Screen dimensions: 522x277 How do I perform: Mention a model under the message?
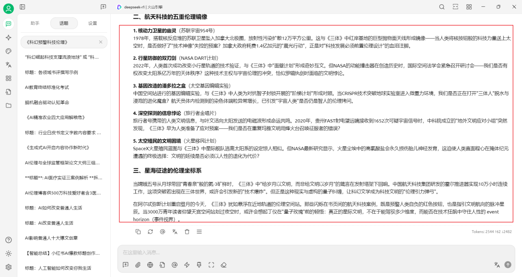162,232
